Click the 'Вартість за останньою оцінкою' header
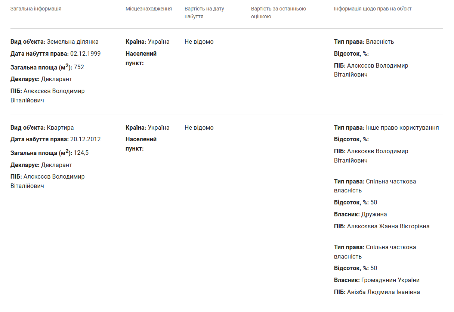Screen dimensions: 454x312 tap(279, 13)
